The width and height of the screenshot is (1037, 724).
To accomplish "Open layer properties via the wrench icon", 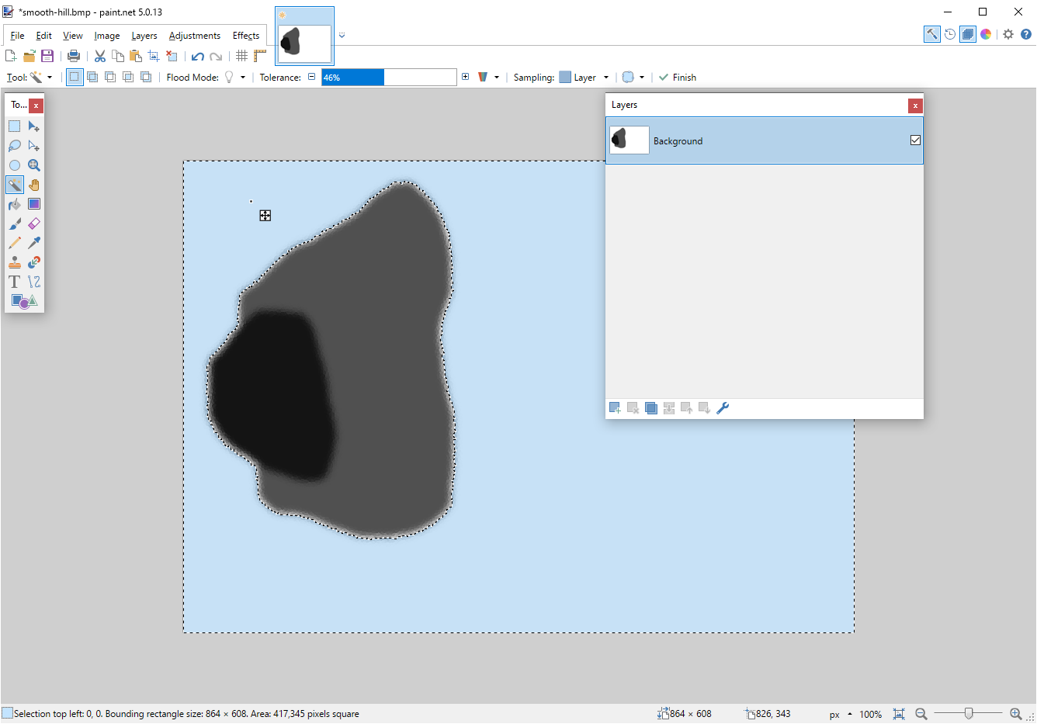I will (x=723, y=407).
